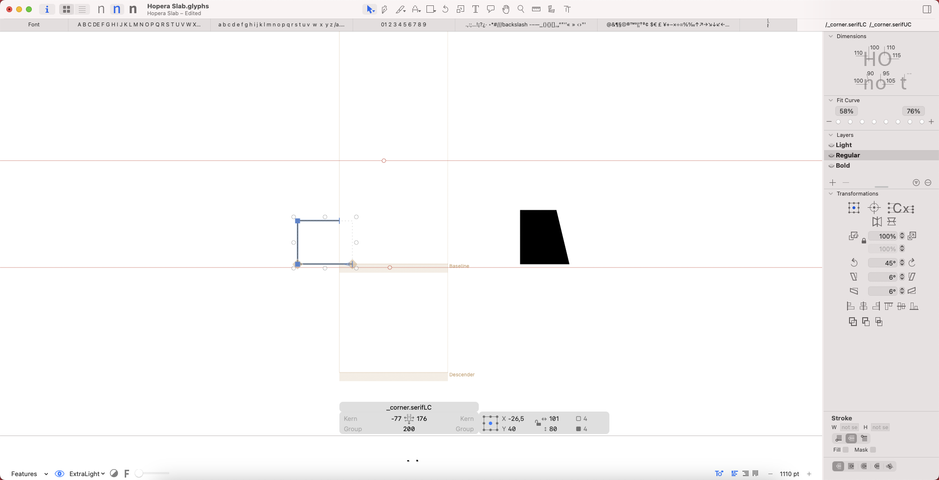Open the digits 0123456789 tab

(403, 24)
